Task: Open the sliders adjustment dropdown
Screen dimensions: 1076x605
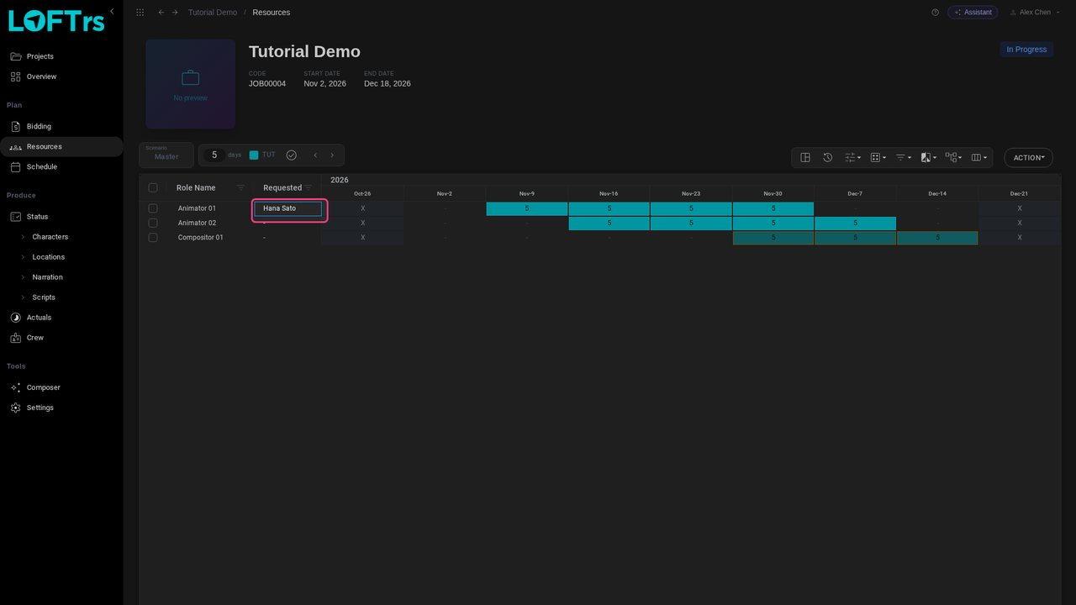Action: tap(852, 157)
